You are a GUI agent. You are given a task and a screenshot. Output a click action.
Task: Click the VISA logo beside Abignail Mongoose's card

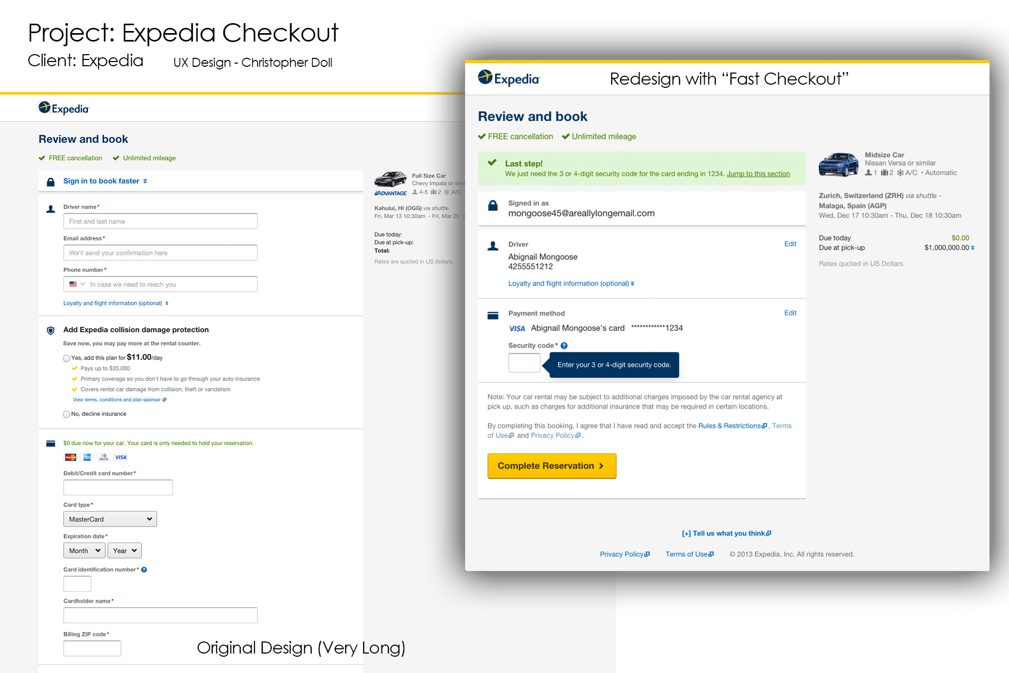tap(517, 329)
